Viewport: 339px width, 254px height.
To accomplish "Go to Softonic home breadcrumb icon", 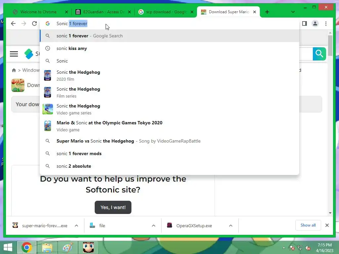I will 14,70.
